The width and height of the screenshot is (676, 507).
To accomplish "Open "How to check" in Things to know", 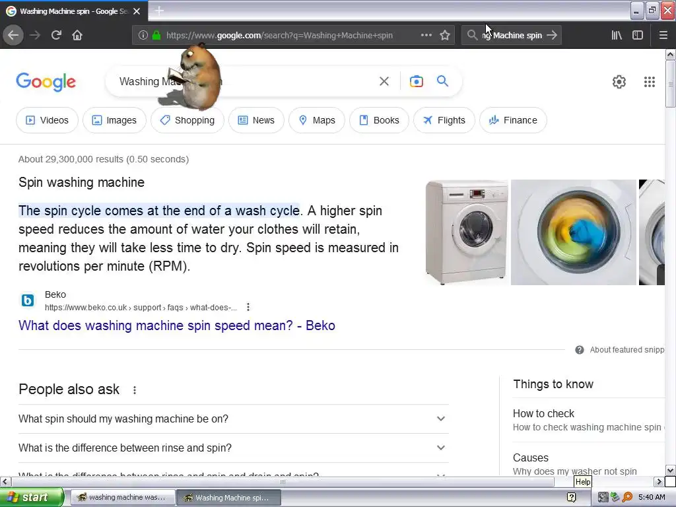I will click(544, 413).
